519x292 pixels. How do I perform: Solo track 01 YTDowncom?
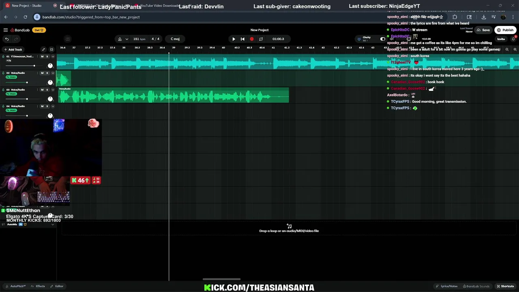point(47,56)
